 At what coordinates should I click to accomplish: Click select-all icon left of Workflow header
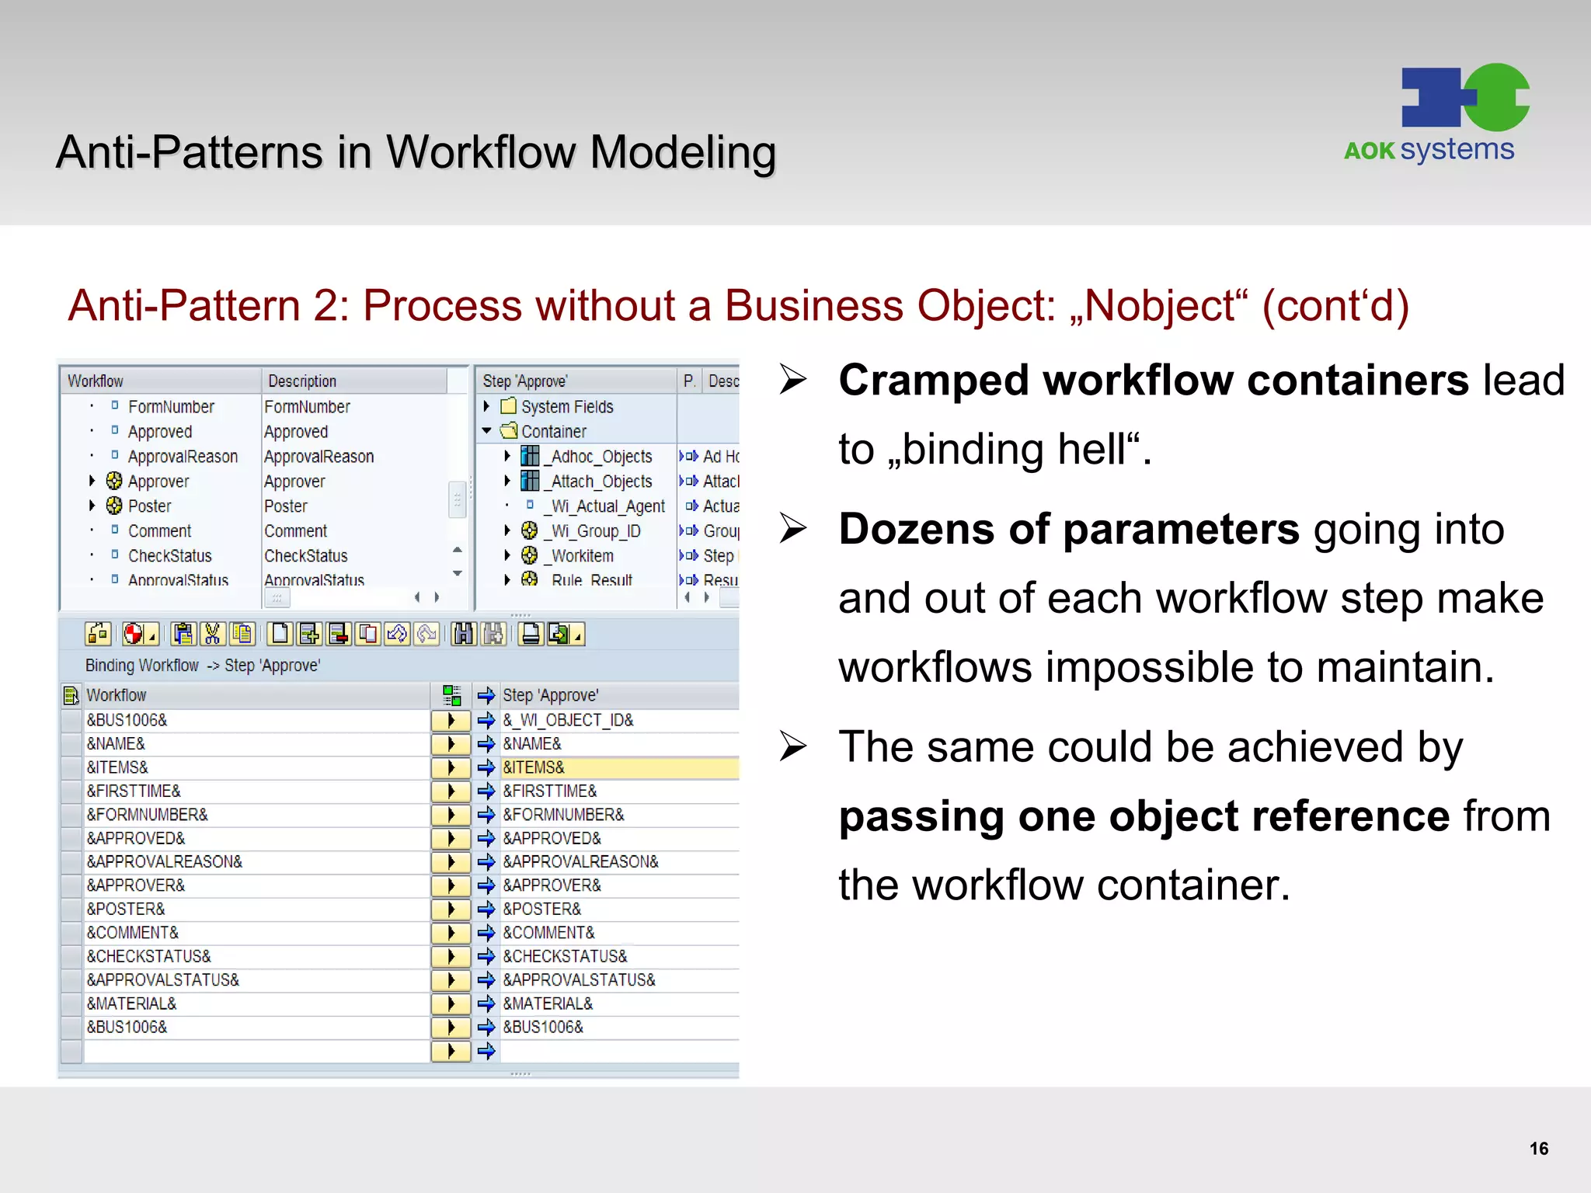tap(71, 695)
